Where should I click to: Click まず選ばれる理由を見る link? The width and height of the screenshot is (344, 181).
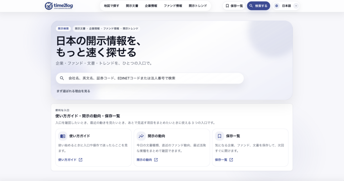(73, 91)
